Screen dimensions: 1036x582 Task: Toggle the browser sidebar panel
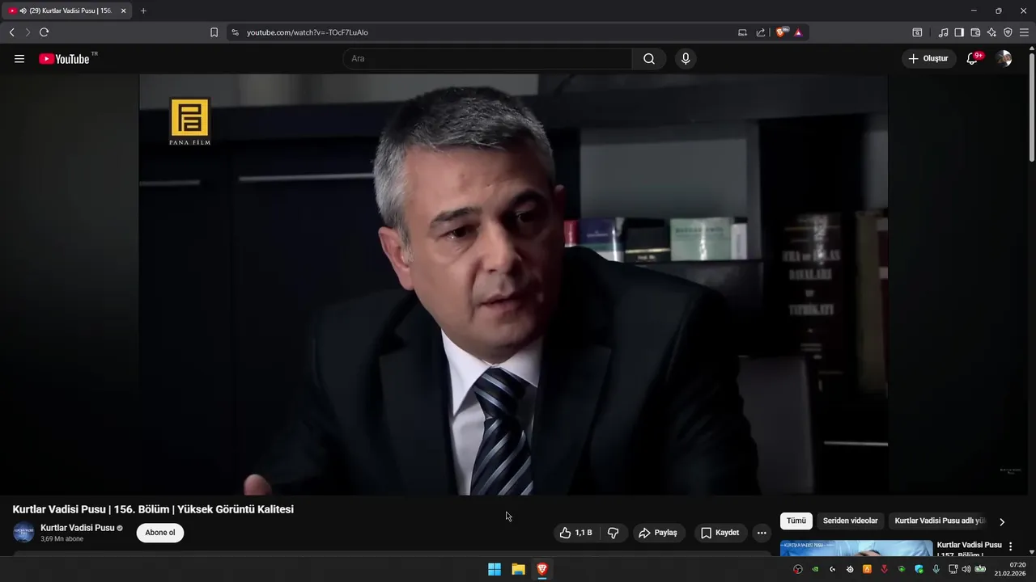pyautogui.click(x=959, y=32)
